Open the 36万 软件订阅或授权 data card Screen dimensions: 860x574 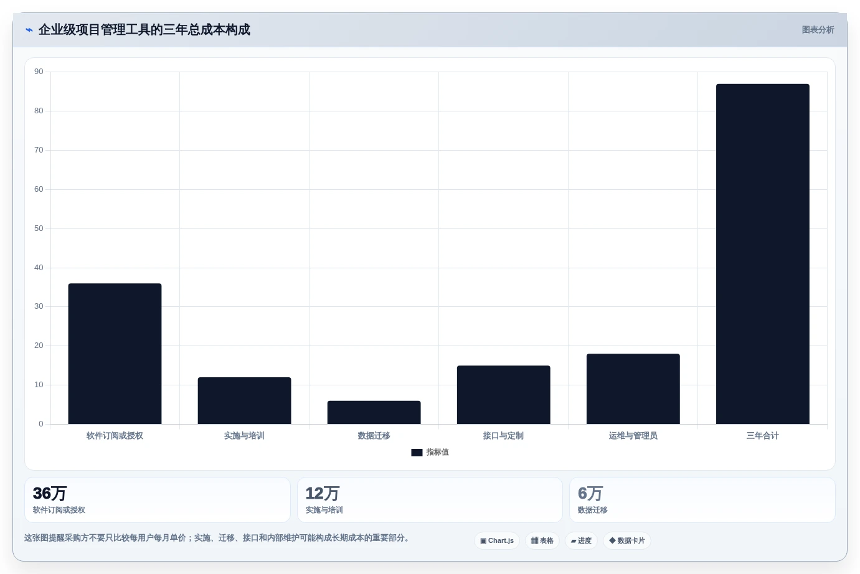coord(158,500)
